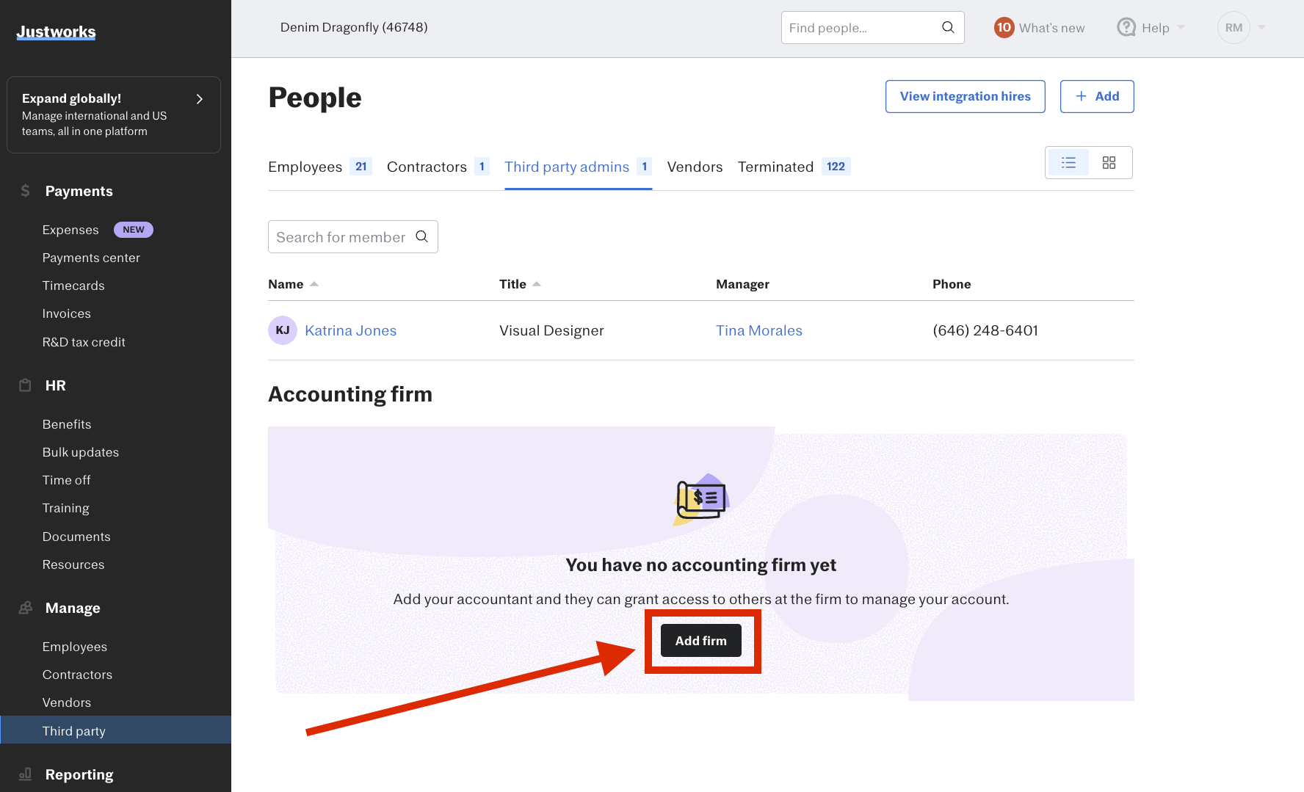Click the Manage people icon in sidebar

[x=26, y=608]
